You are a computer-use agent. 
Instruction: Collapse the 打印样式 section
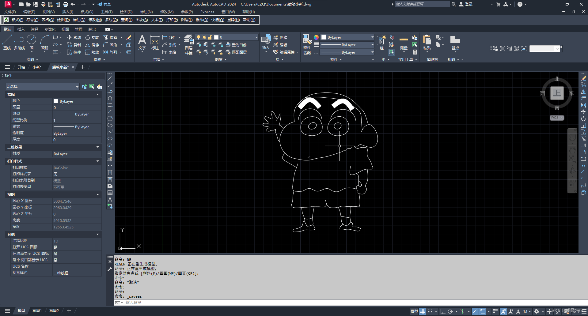[98, 161]
